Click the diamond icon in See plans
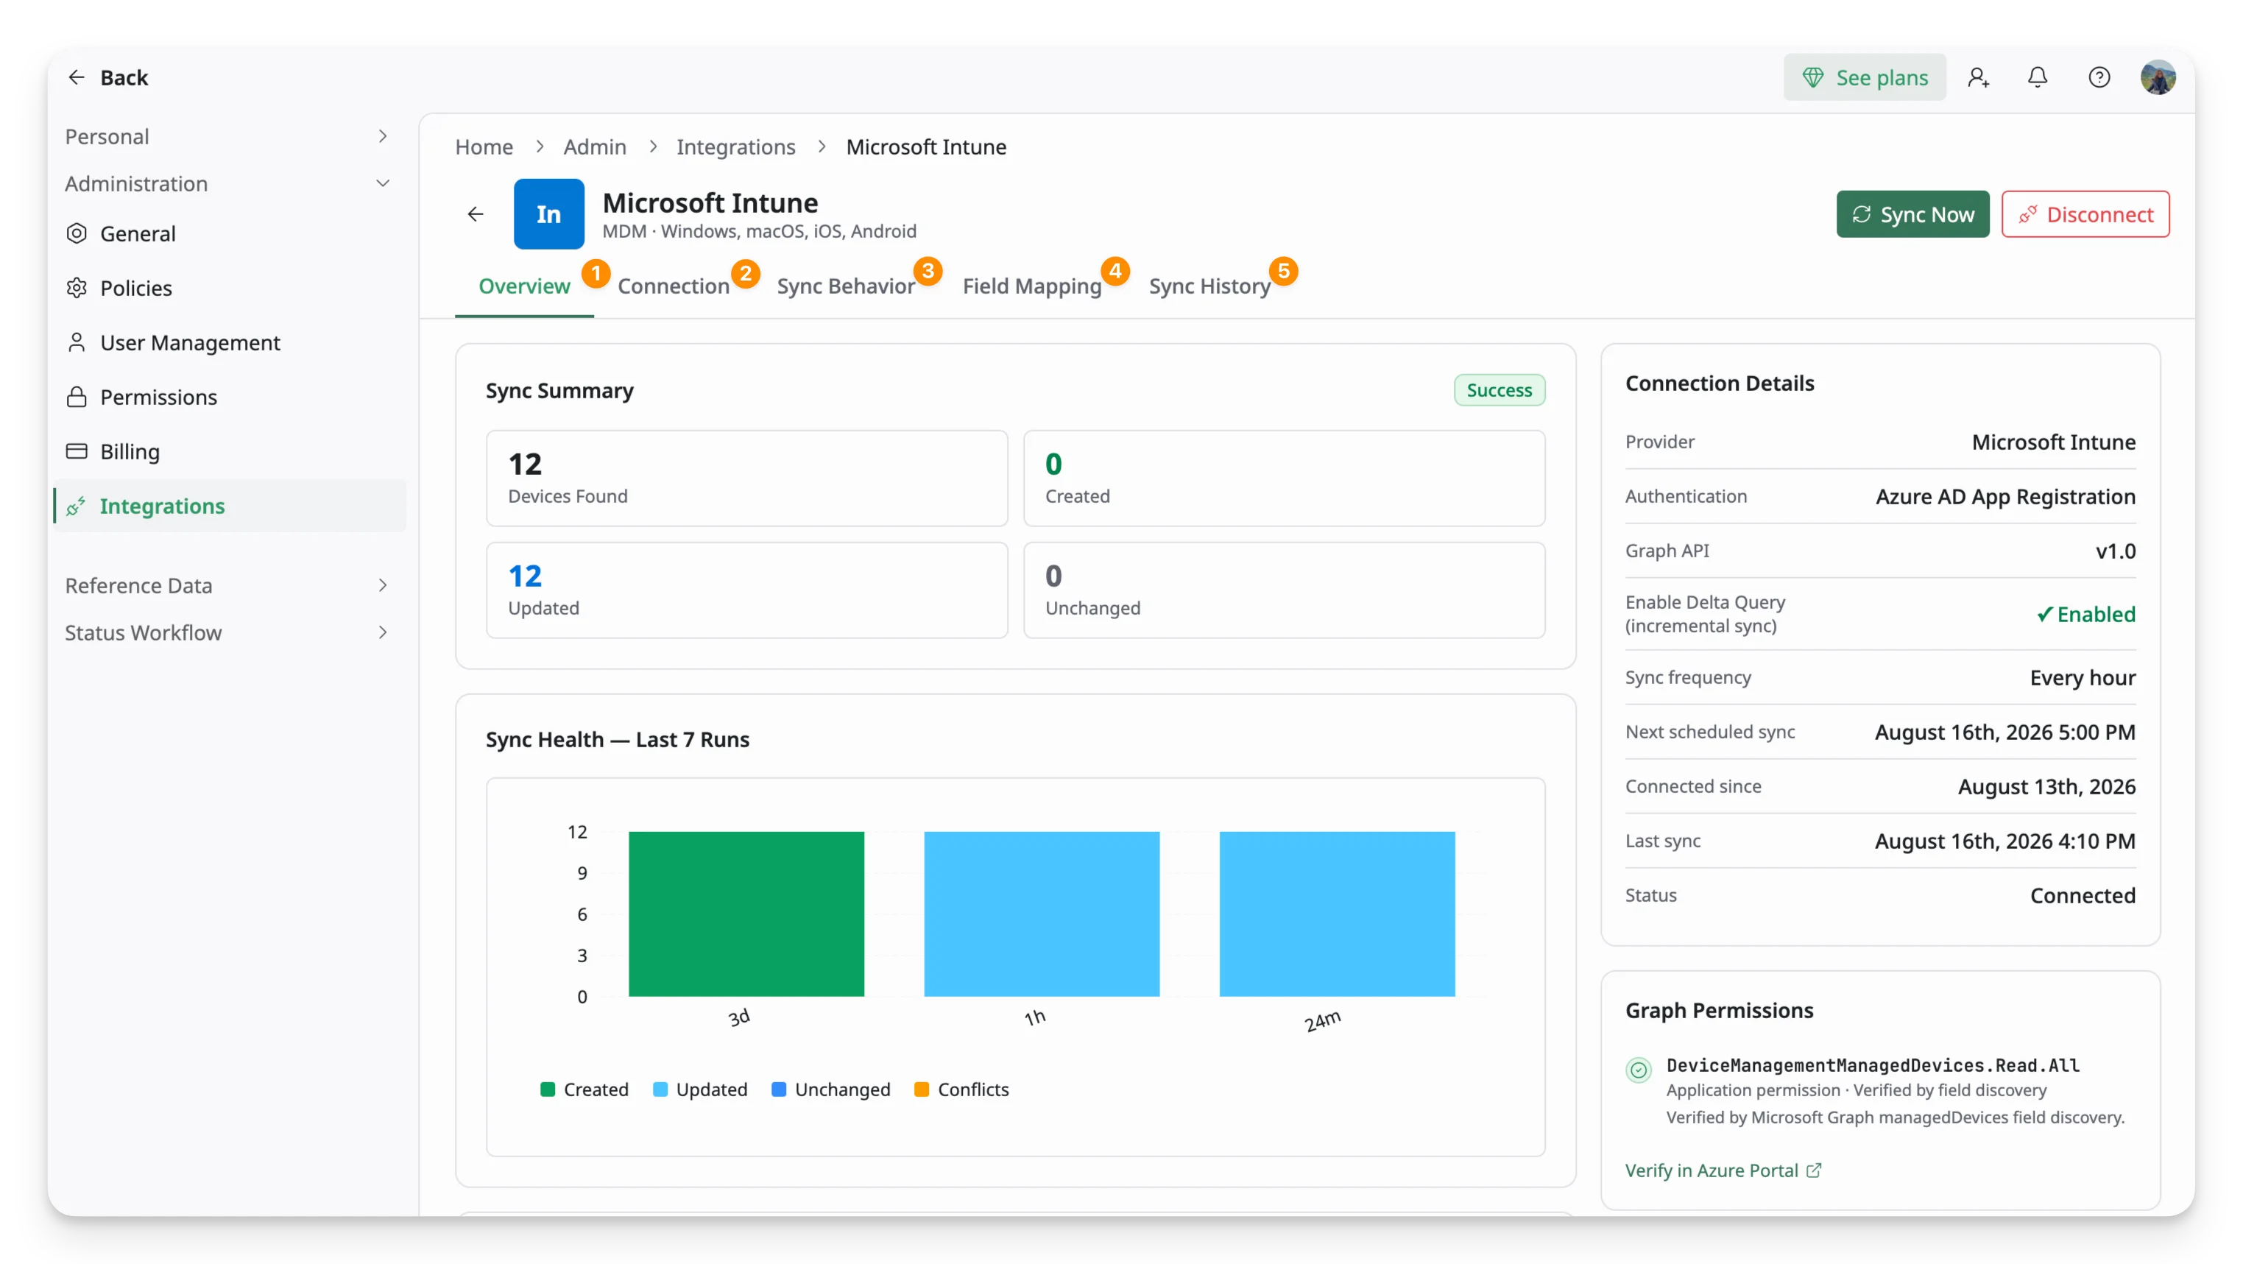The width and height of the screenshot is (2243, 1264). (x=1813, y=77)
